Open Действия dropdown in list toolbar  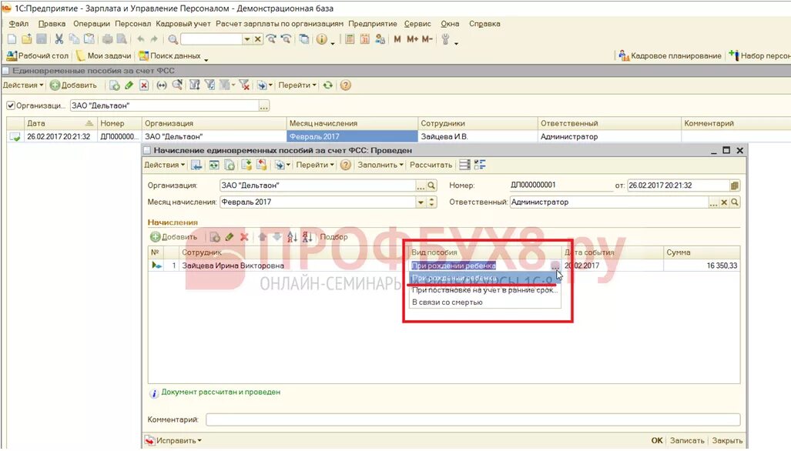pyautogui.click(x=23, y=85)
